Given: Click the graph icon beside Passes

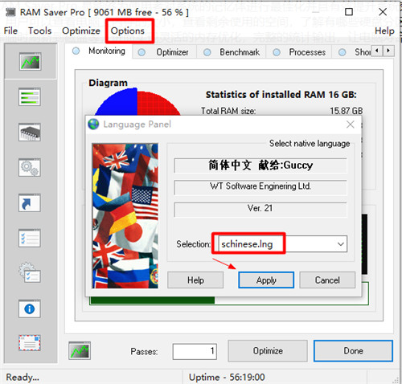Looking at the screenshot, I should click(80, 350).
